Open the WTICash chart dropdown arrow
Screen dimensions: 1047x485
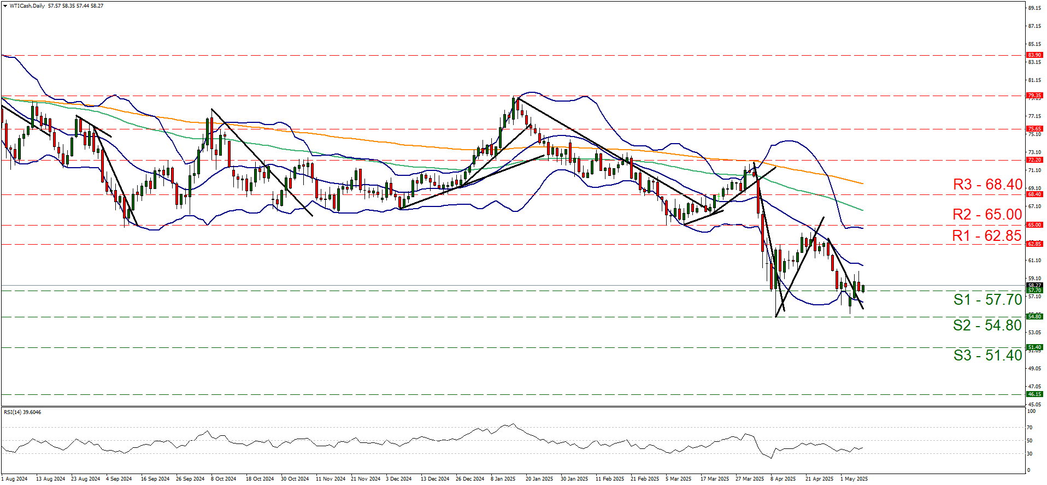[x=5, y=6]
